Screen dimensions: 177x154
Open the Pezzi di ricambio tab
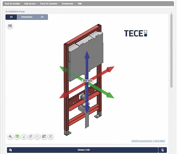[49, 4]
